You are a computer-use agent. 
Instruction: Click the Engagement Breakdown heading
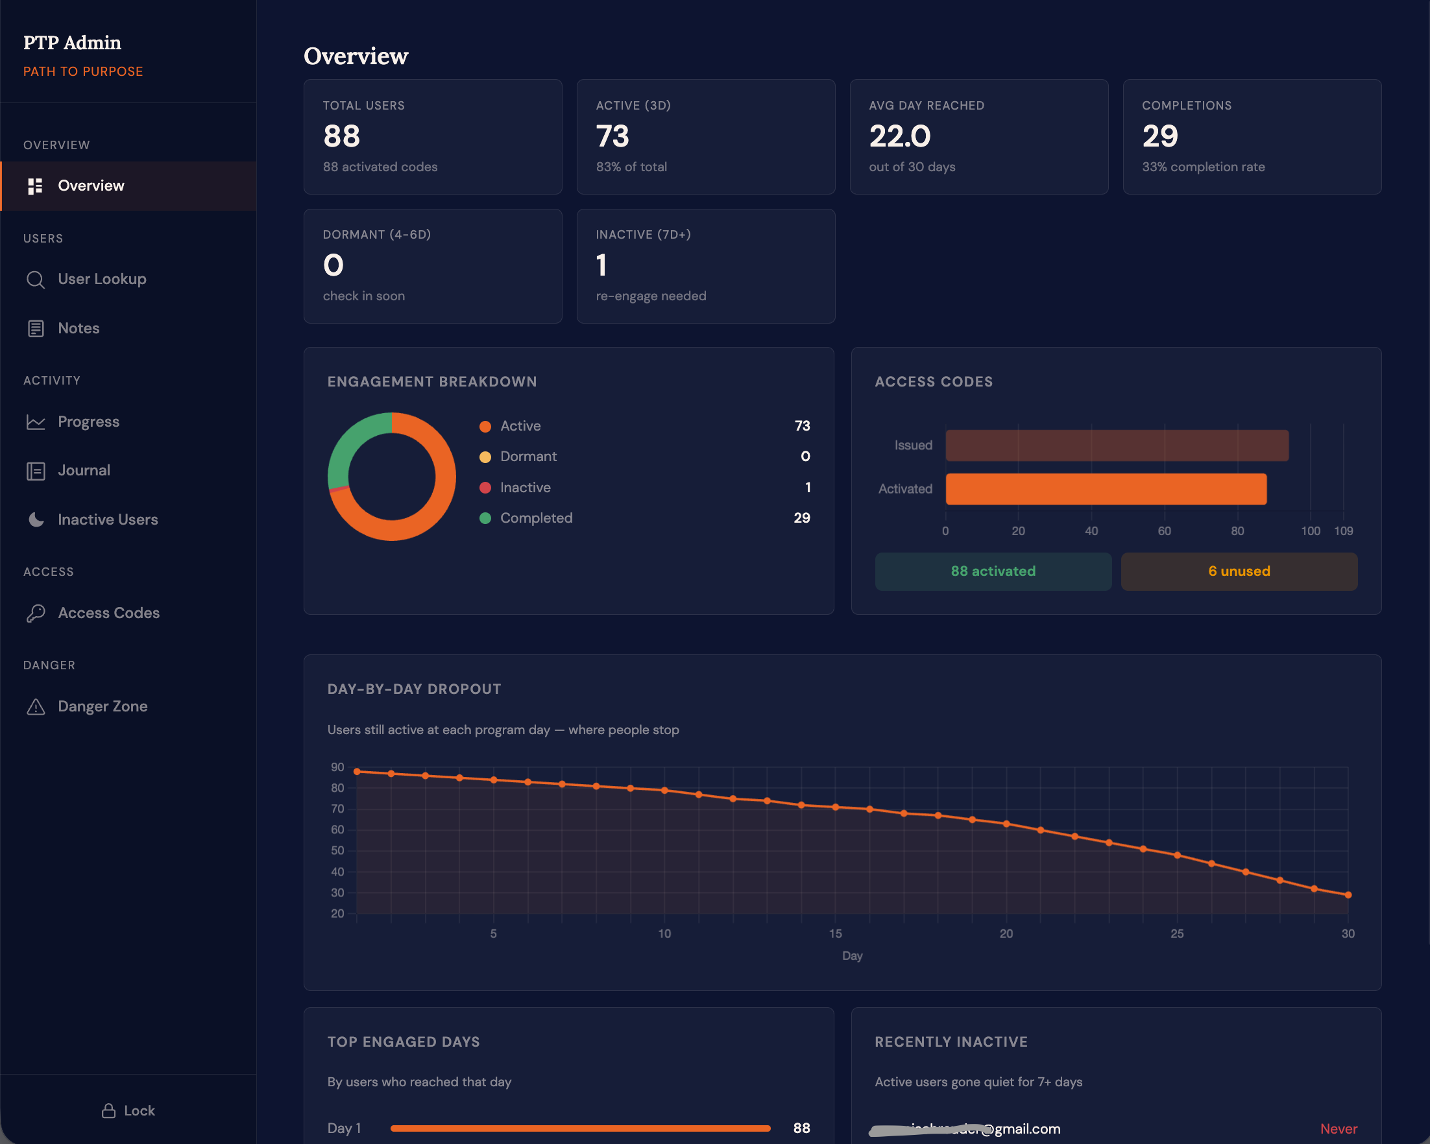point(433,382)
